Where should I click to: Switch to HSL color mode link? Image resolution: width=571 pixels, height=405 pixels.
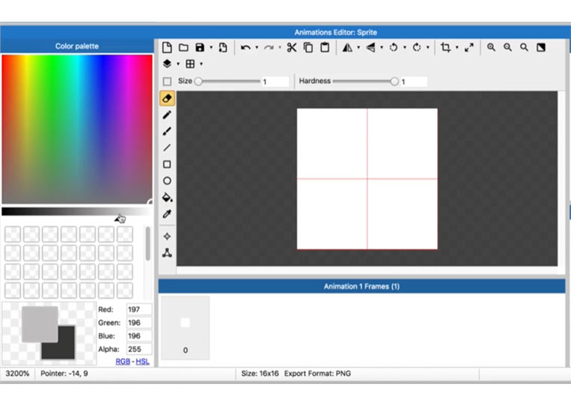tap(142, 362)
